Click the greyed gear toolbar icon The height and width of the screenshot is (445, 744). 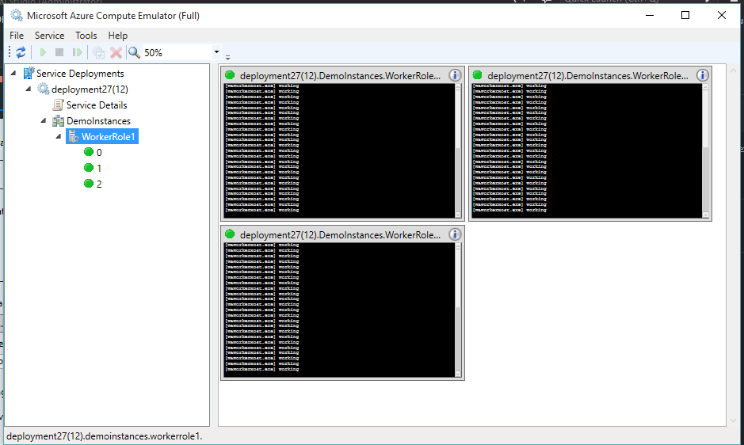click(98, 52)
